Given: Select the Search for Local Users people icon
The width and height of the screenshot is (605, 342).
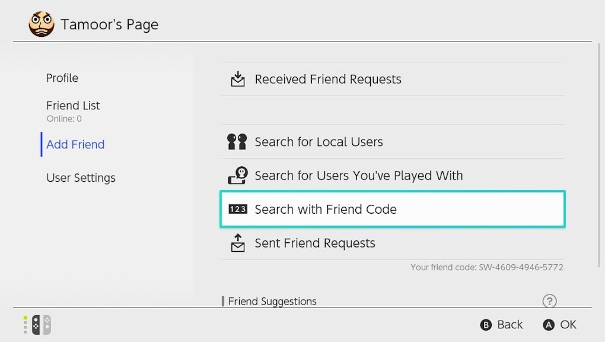Looking at the screenshot, I should pyautogui.click(x=237, y=141).
